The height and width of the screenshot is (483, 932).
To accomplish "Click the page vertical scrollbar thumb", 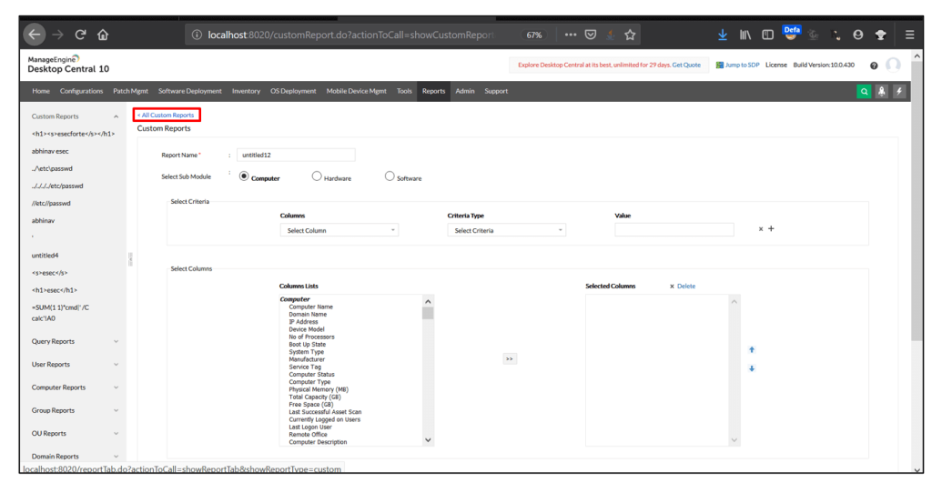I will click(x=917, y=202).
